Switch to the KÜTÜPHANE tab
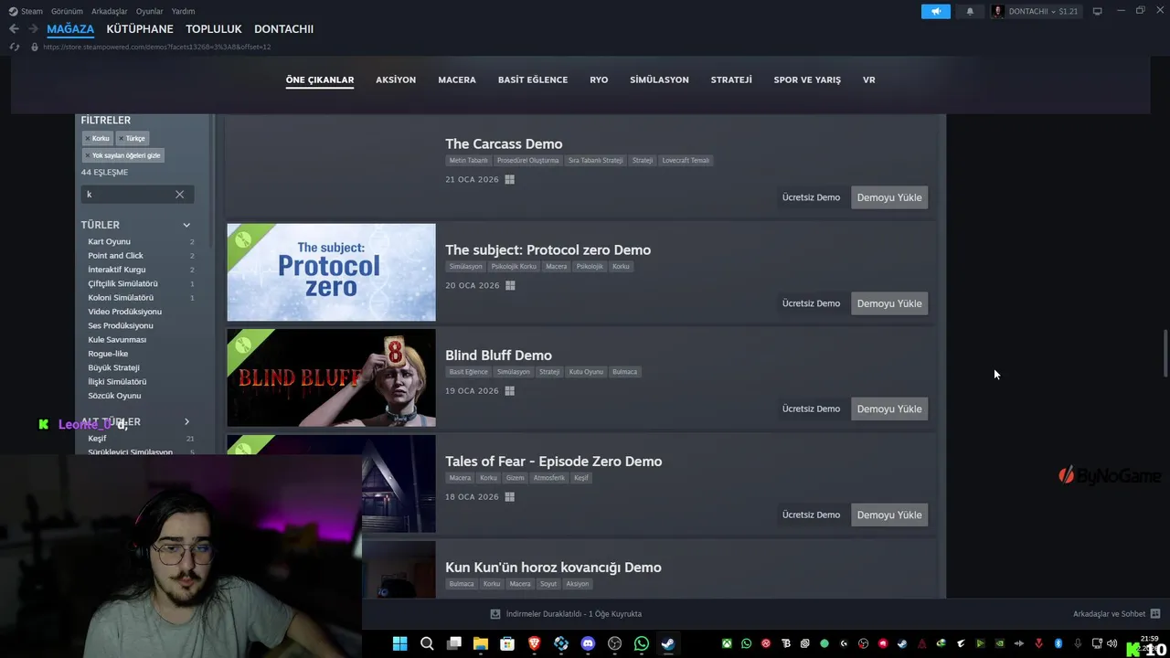This screenshot has height=658, width=1170. pyautogui.click(x=140, y=29)
